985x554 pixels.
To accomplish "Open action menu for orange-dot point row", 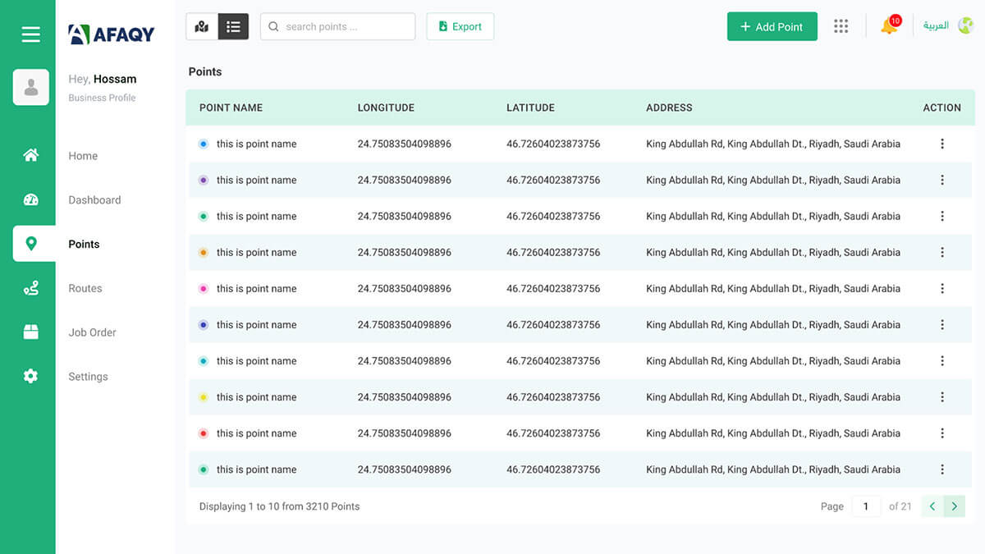I will [x=941, y=252].
